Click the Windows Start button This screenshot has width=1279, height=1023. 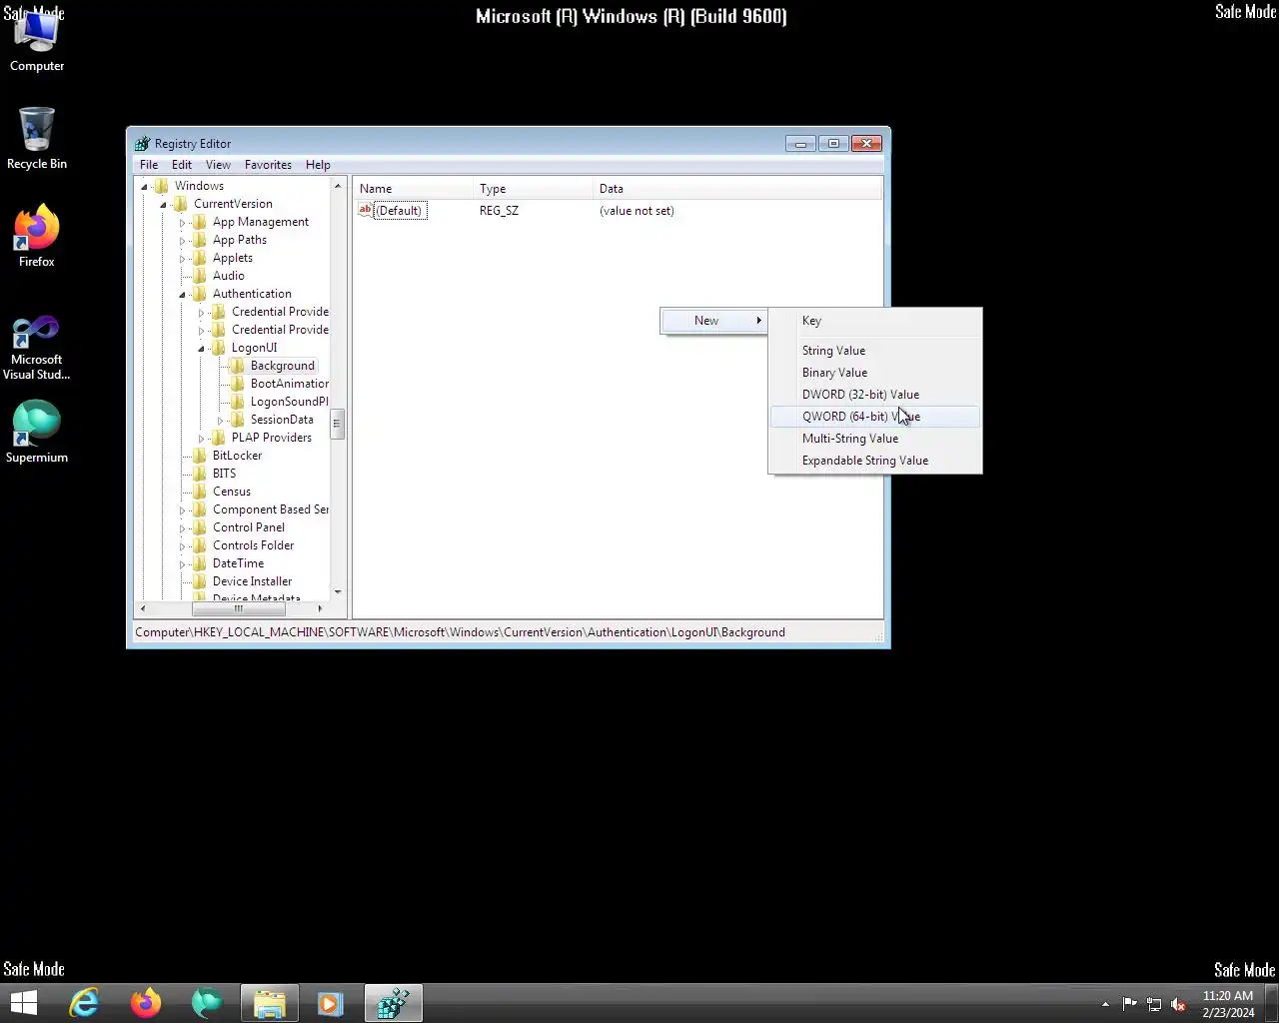pyautogui.click(x=23, y=1003)
